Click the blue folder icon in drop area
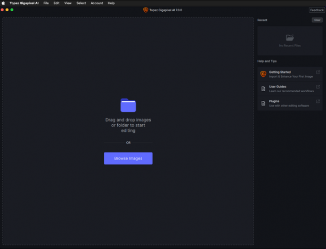This screenshot has height=249, width=326. click(128, 105)
